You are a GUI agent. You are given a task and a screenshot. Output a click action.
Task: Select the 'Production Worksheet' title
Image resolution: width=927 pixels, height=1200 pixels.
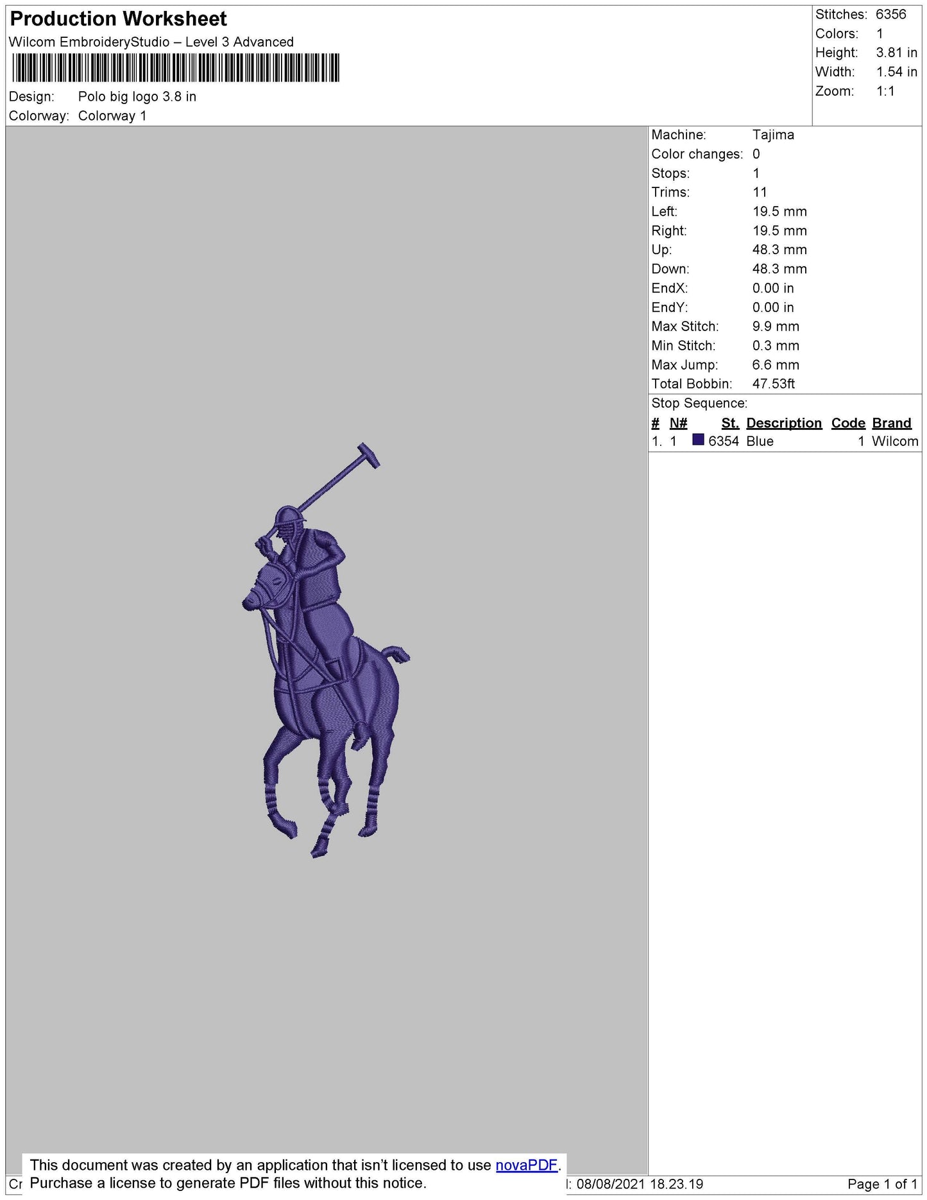coord(119,19)
